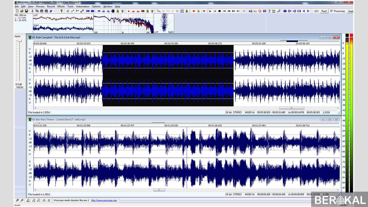Click the frequency spectrum analyzer panel

click(x=123, y=23)
